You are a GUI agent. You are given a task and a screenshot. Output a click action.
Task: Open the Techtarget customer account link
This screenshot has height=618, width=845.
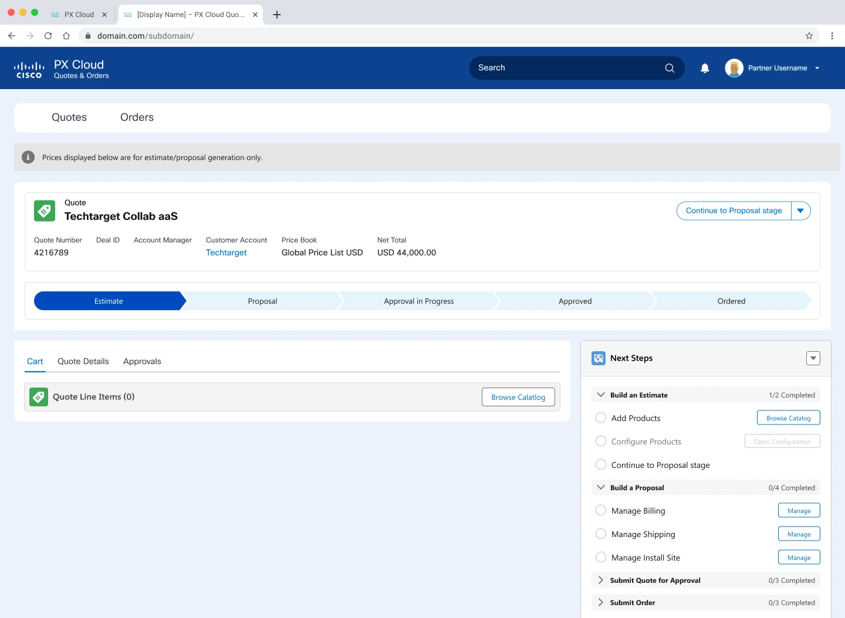226,253
